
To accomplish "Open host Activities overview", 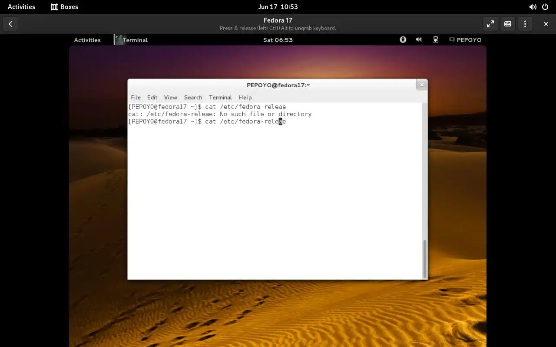I will click(21, 7).
